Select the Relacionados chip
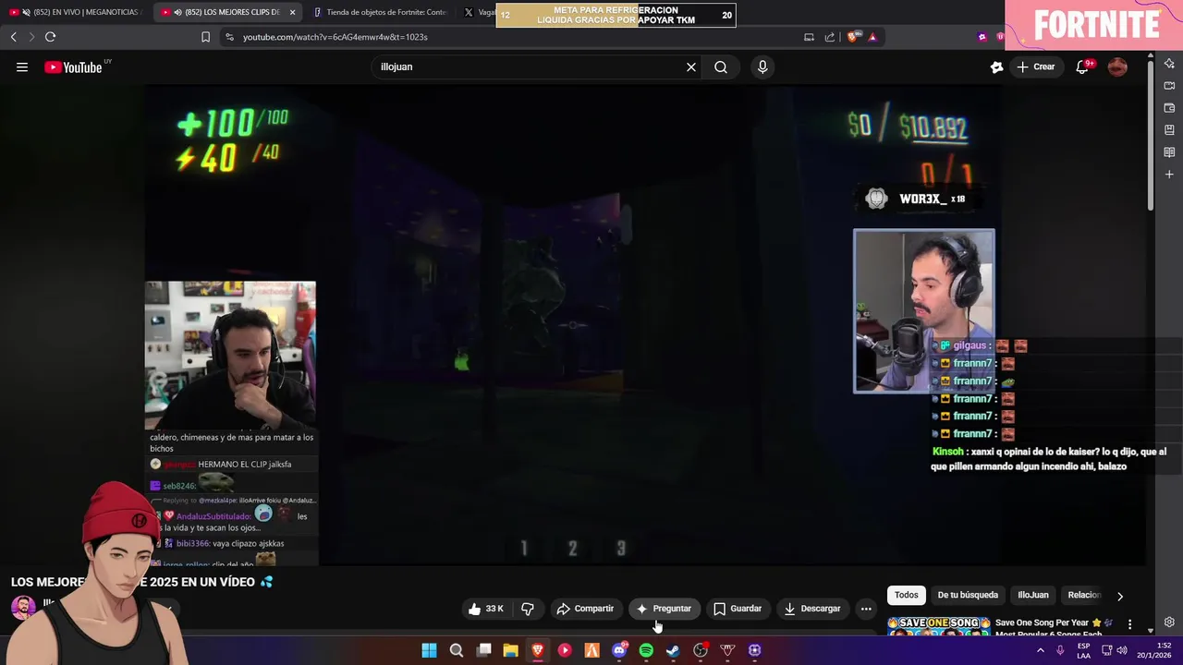The image size is (1183, 665). click(1085, 595)
